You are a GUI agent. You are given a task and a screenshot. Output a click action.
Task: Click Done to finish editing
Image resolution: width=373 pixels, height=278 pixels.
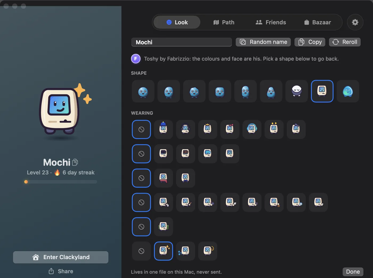[353, 272]
